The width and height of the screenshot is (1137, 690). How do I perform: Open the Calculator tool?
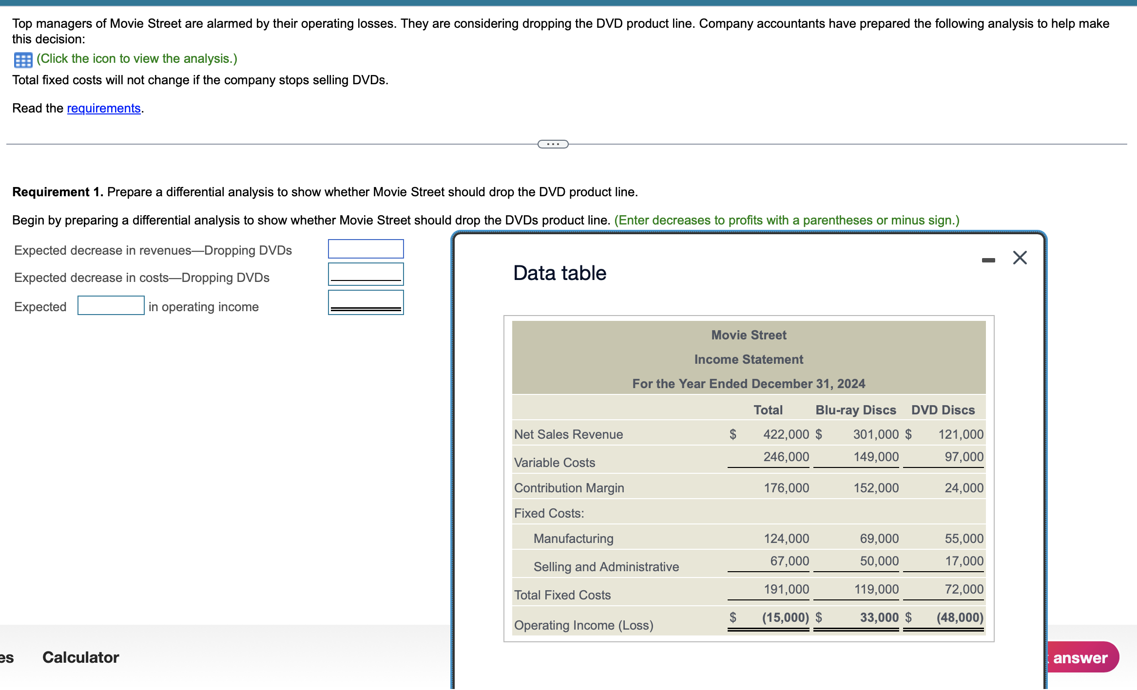[x=80, y=657]
